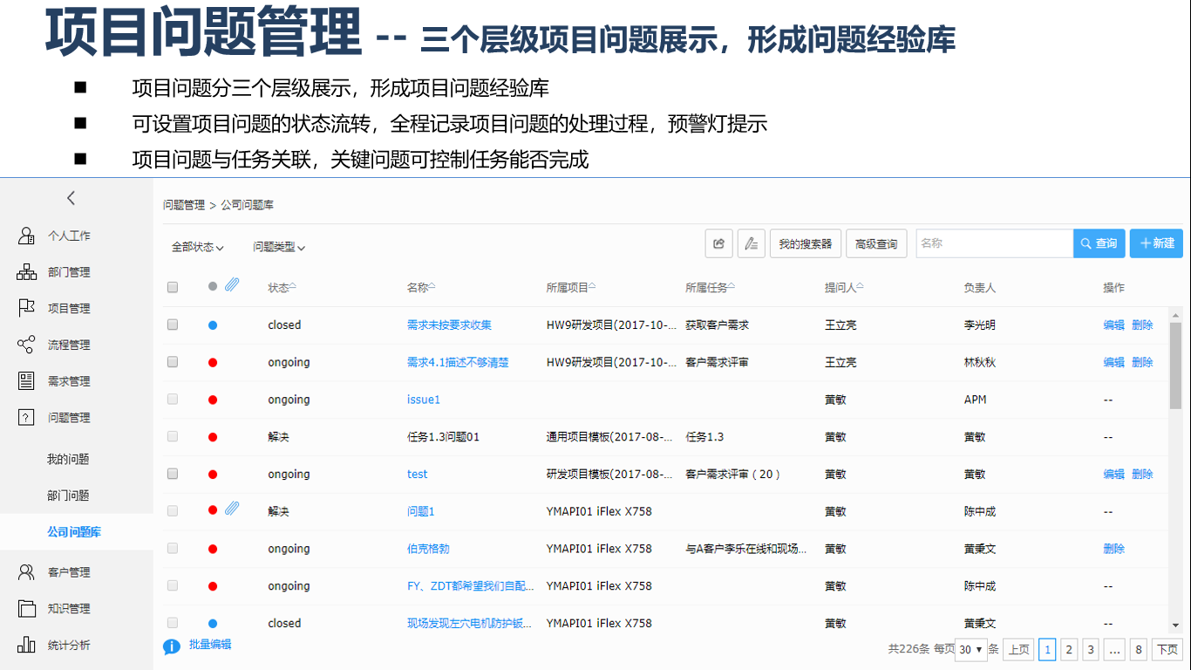Switch to 部门问题 submenu item

[x=68, y=496]
